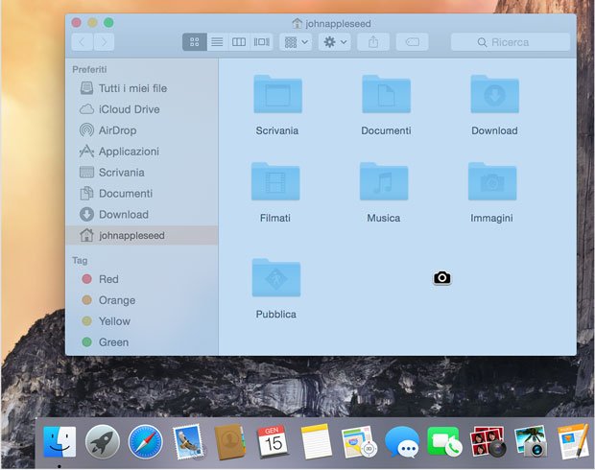This screenshot has width=595, height=470.
Task: Filter by the Red tag
Action: click(141, 279)
